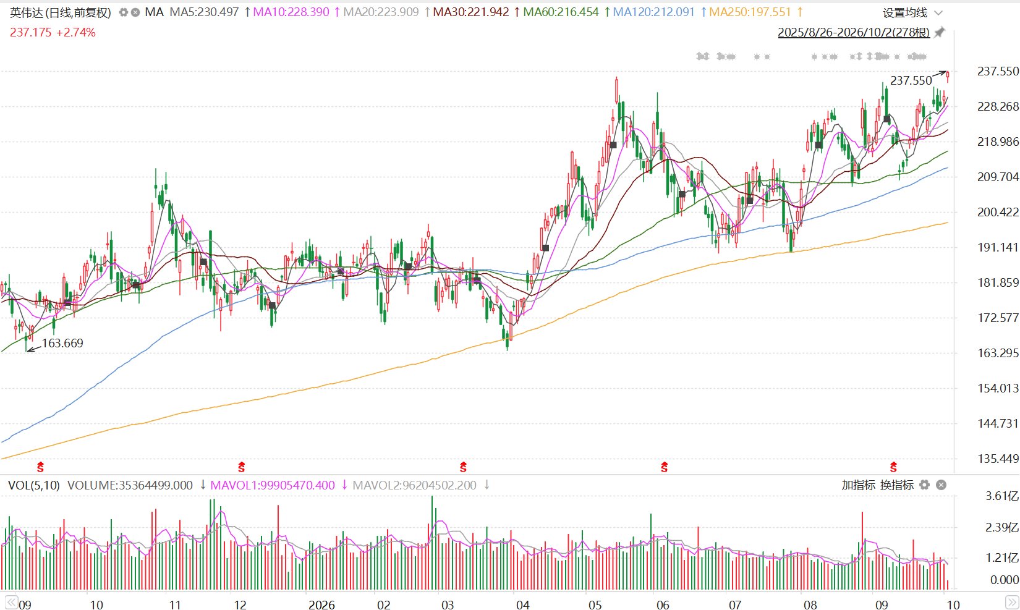Pin the date range with pushpin icon
The image size is (1020, 610).
click(x=940, y=32)
